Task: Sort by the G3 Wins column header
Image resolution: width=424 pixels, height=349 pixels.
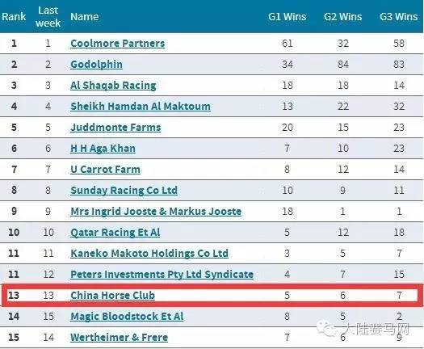Action: click(399, 17)
